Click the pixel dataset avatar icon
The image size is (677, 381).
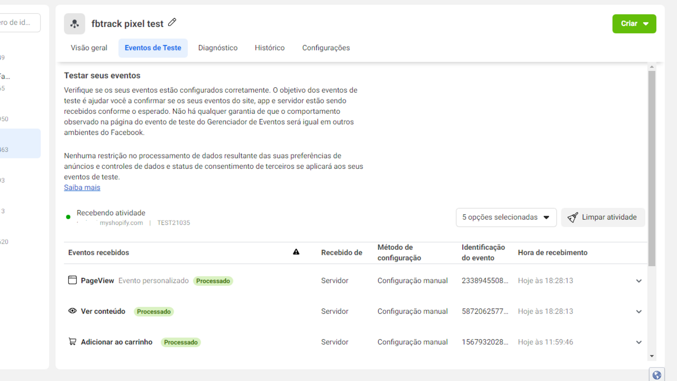(x=74, y=24)
